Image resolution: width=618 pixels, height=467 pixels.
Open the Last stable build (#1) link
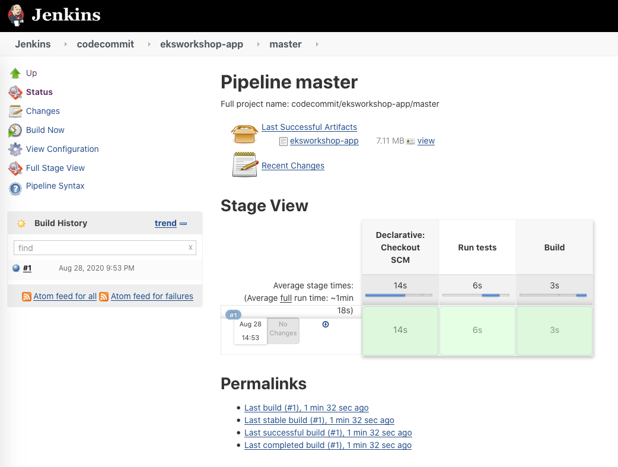[x=319, y=420]
